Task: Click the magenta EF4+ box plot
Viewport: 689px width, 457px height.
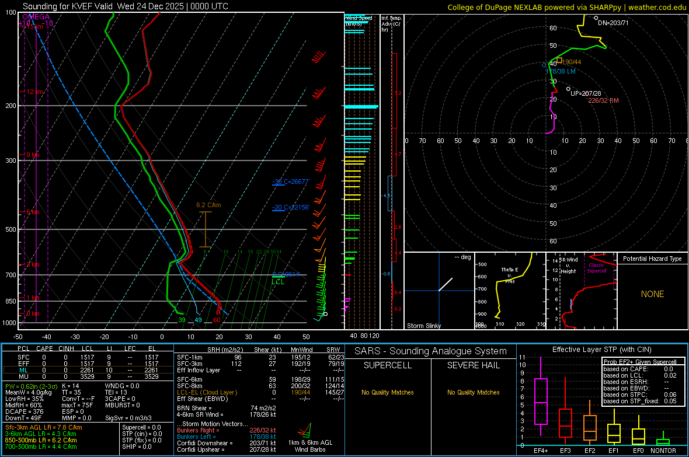Action: click(541, 401)
